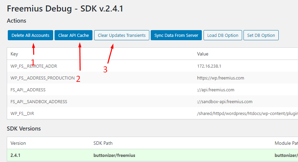This screenshot has height=162, width=298.
Task: Select the 172.16.238.1 value
Action: 209,66
